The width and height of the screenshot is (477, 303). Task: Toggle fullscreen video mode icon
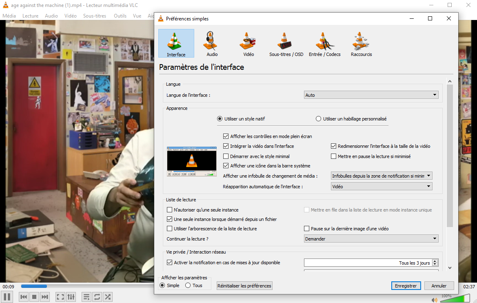[60, 297]
